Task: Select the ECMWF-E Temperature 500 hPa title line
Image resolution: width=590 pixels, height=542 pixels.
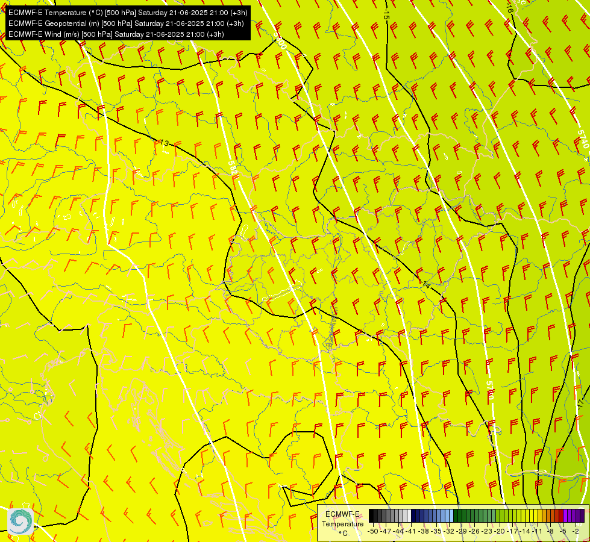Action: [128, 13]
